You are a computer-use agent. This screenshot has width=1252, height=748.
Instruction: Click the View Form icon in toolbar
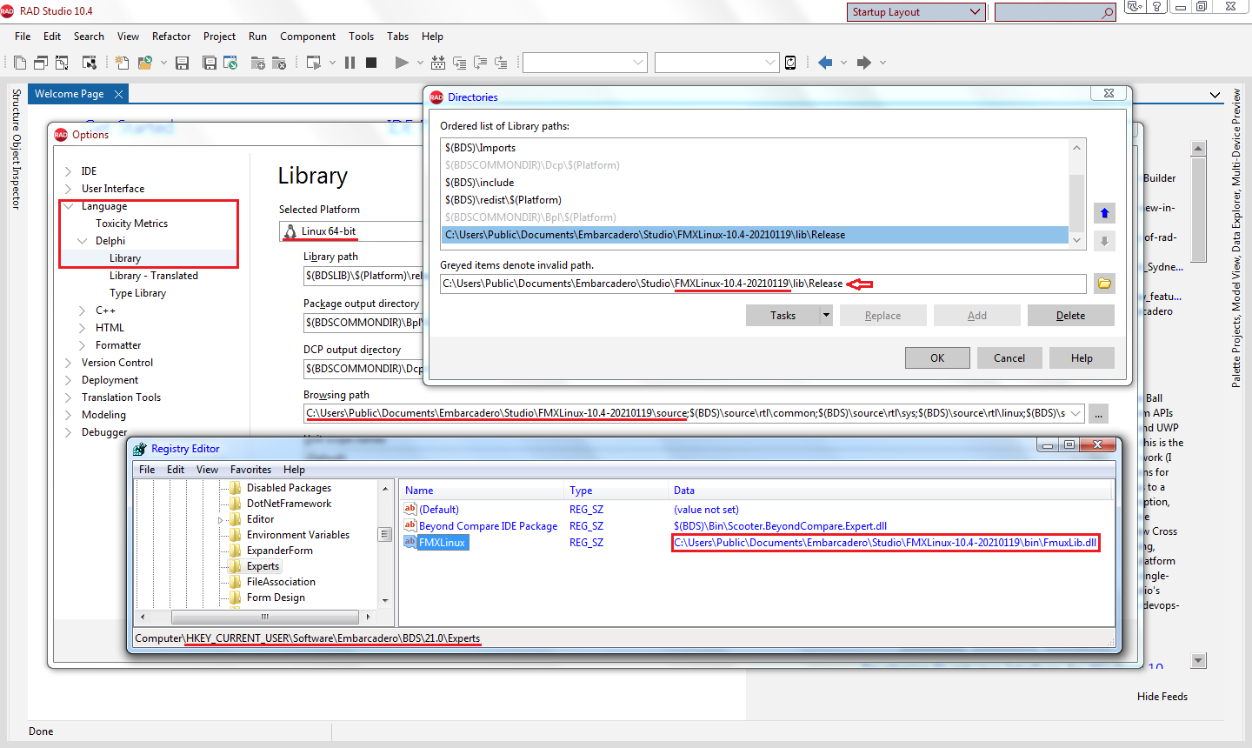40,63
